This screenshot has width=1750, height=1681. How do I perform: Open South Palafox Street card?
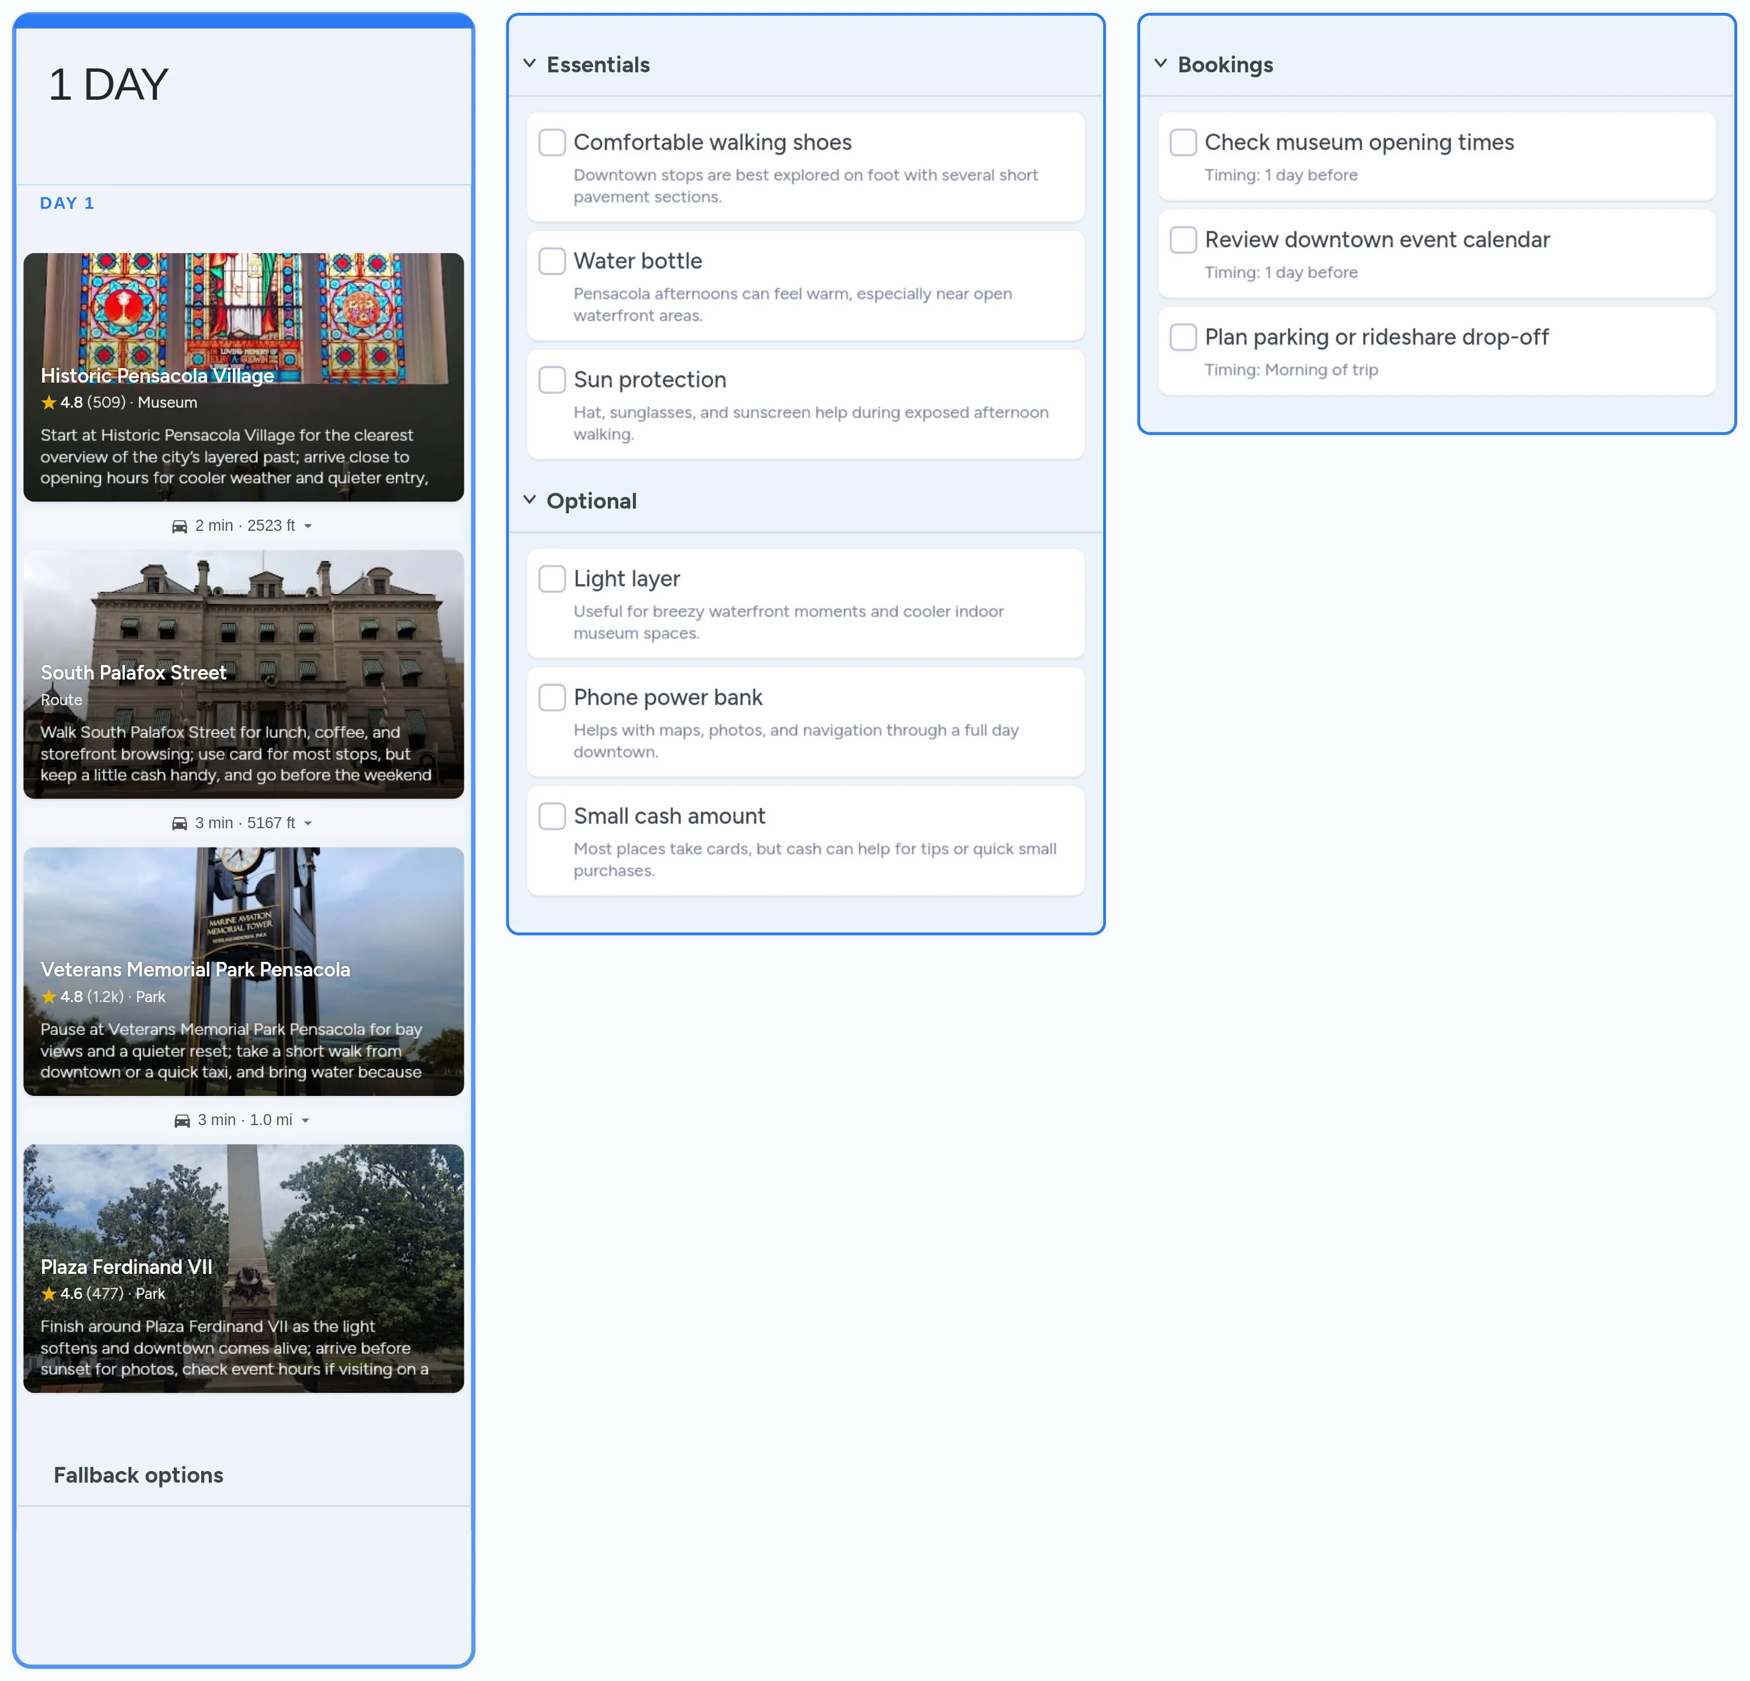coord(243,674)
